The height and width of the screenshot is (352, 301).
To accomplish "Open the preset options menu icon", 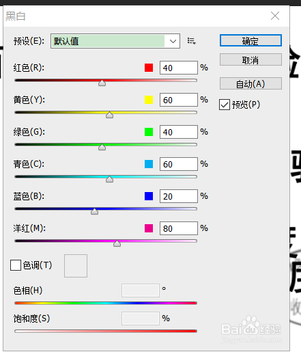I will tap(191, 41).
